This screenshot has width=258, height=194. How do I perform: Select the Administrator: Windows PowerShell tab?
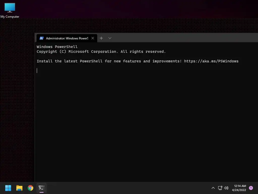(67, 38)
